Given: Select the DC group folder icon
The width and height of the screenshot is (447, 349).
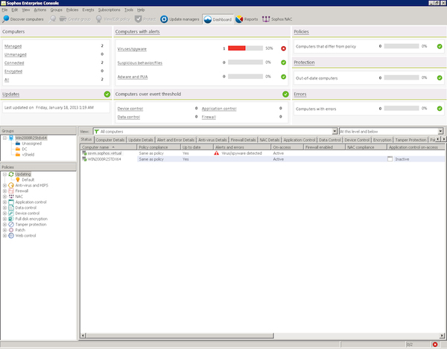Looking at the screenshot, I should (18, 149).
